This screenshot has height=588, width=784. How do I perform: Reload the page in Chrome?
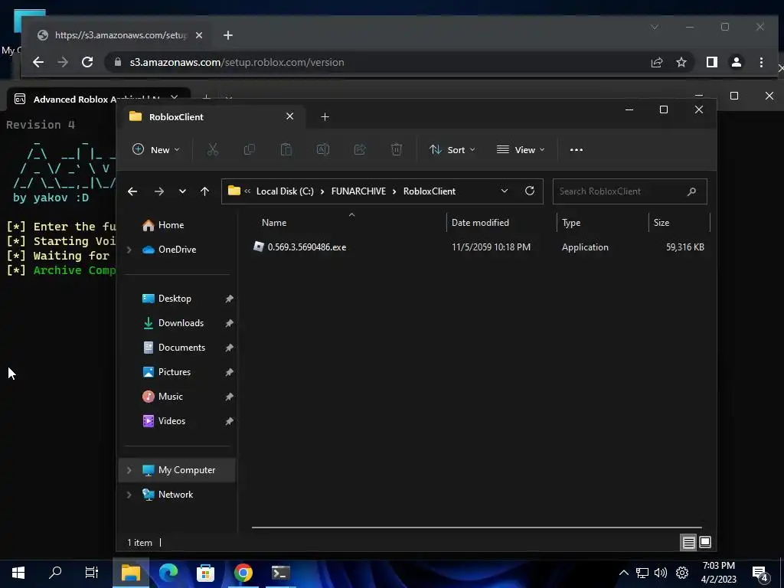click(x=87, y=62)
